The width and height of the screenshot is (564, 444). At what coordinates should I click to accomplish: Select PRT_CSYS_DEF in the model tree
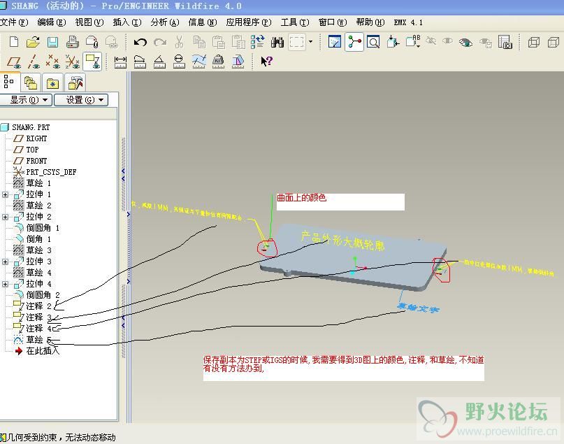[x=51, y=172]
